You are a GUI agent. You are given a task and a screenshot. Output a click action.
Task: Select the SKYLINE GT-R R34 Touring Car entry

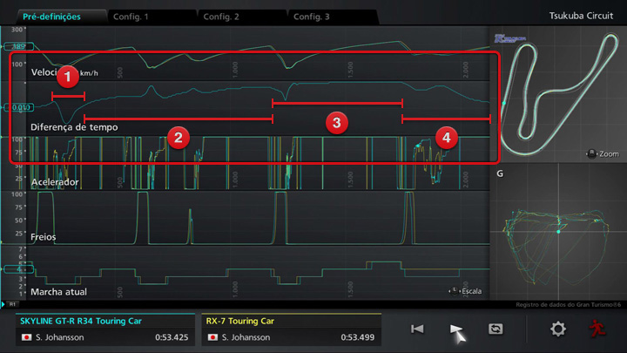pyautogui.click(x=104, y=329)
